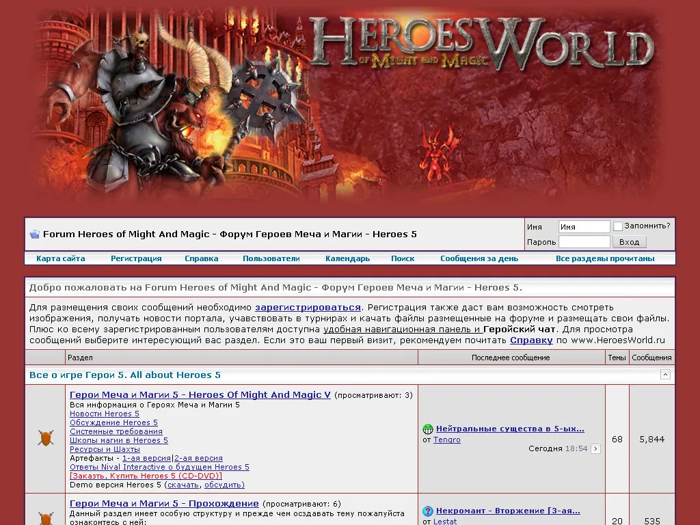The image size is (700, 525).
Task: Select Все разделы прочитаны
Action: 605,258
